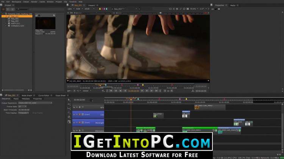Viewport: 284px width, 159px height.
Task: Select Seq_002 in the project tree
Action: 14,19
